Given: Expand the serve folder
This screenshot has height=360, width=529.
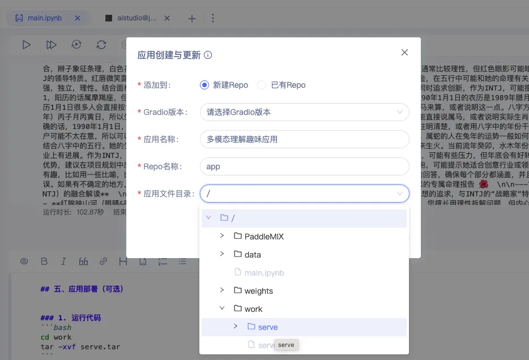Looking at the screenshot, I should 236,327.
